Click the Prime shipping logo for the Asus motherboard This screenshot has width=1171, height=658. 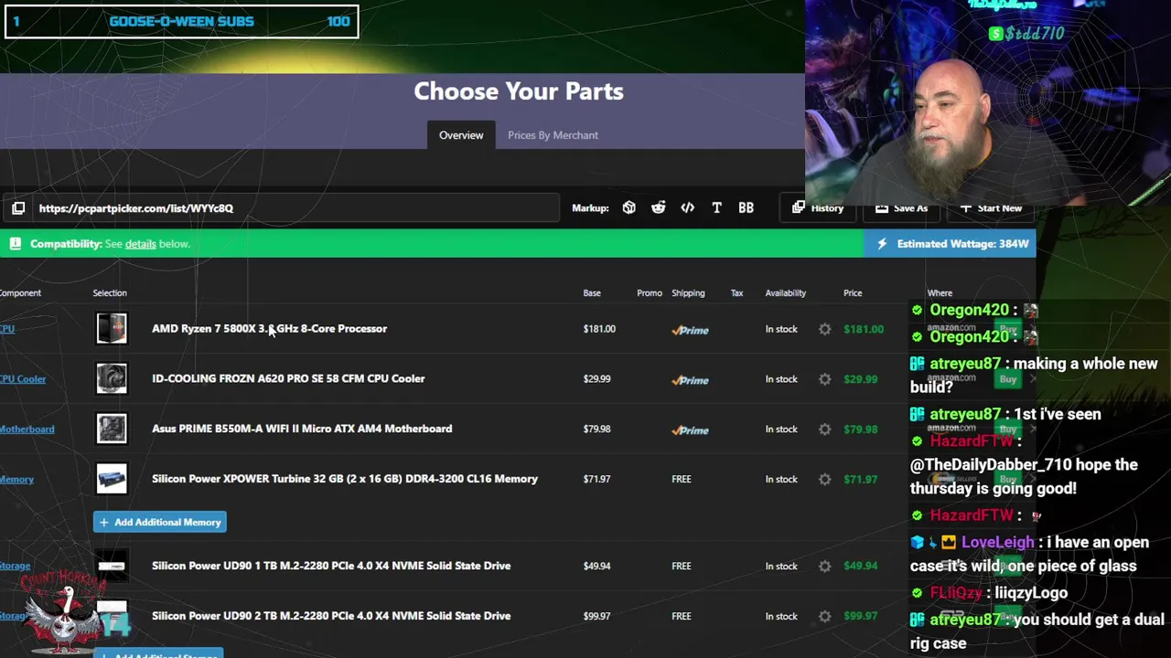click(691, 430)
